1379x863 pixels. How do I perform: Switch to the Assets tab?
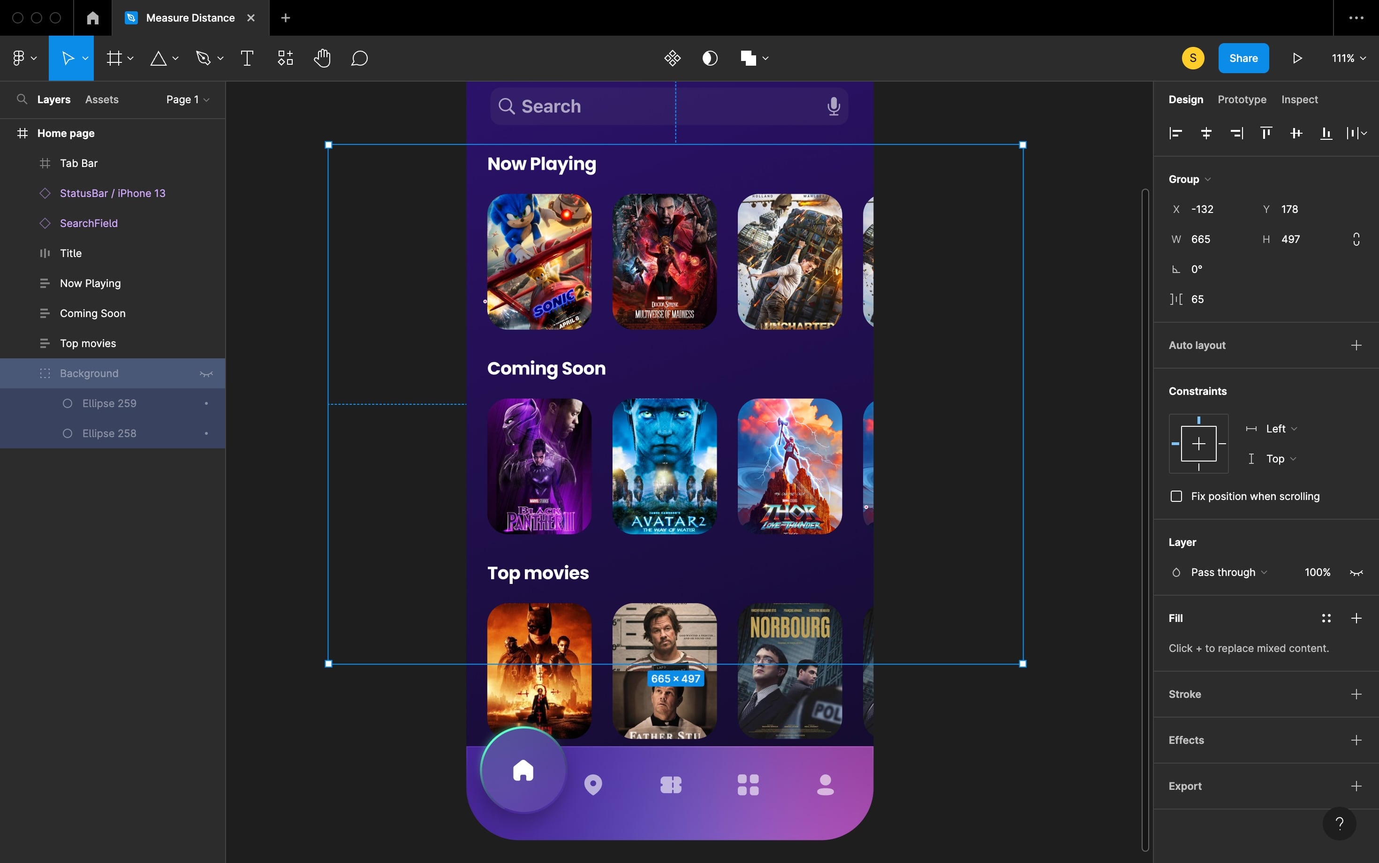pos(102,99)
